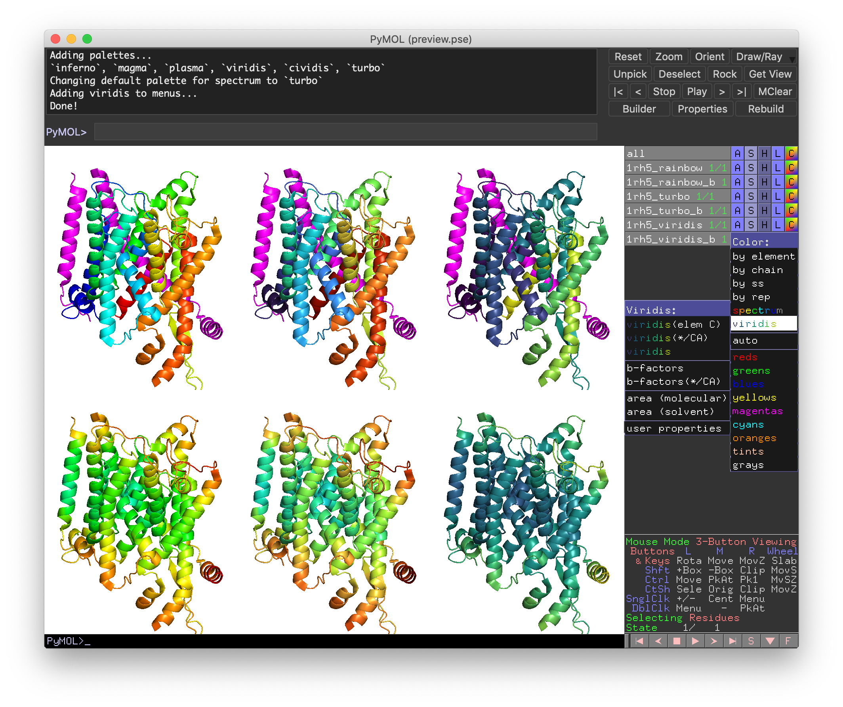This screenshot has width=843, height=707.
Task: Click the step-forward arrow icon in bottom bar
Action: click(x=714, y=641)
